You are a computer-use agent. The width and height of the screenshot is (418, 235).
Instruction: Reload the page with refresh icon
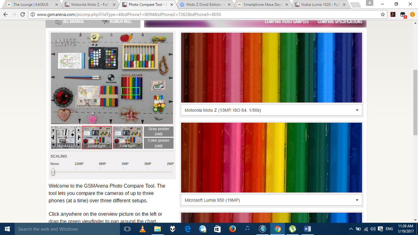pos(23,15)
